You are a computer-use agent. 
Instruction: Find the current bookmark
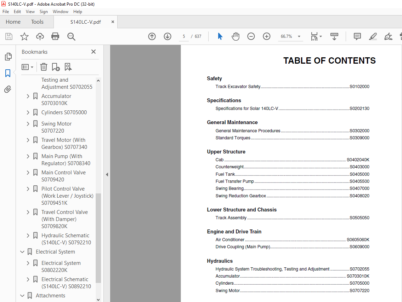(68, 67)
